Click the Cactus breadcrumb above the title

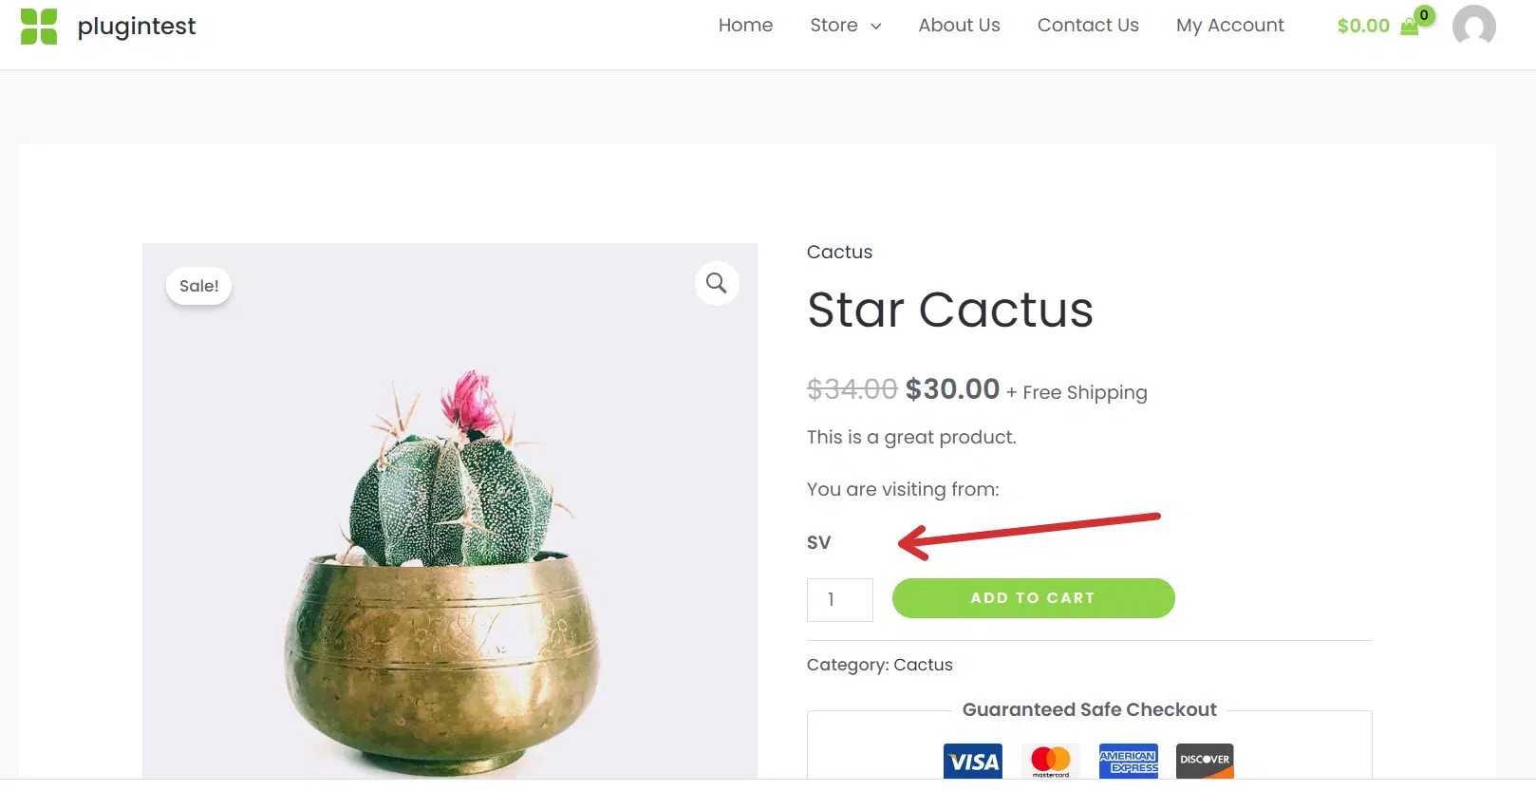pyautogui.click(x=839, y=252)
